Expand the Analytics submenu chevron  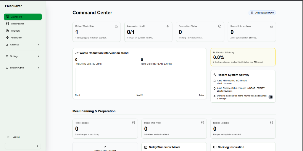(x=38, y=45)
